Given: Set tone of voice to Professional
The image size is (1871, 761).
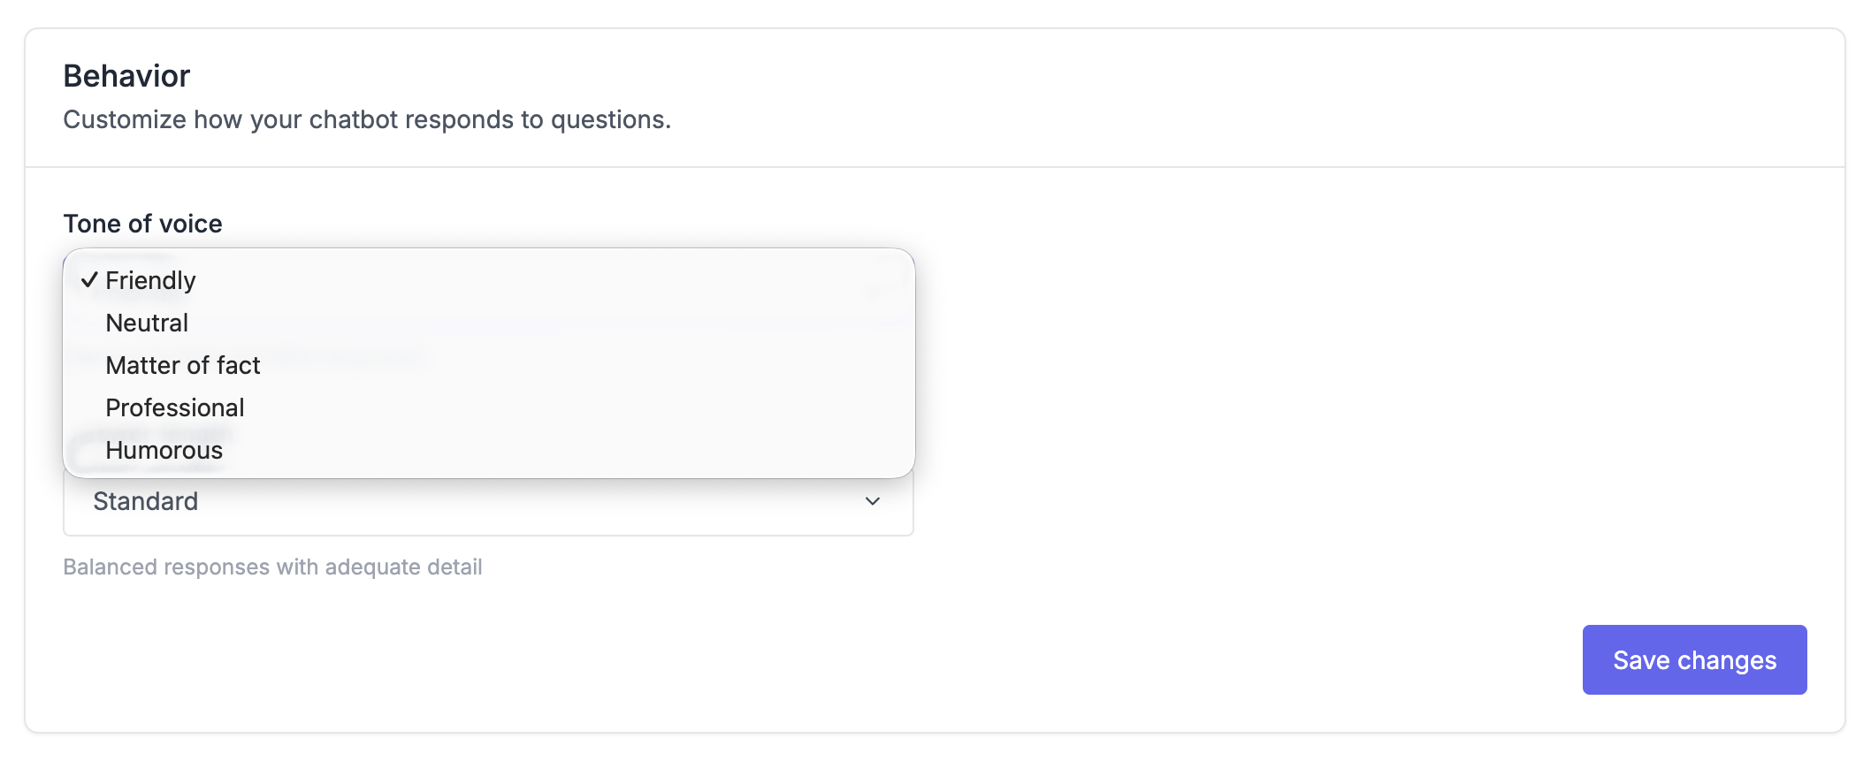Looking at the screenshot, I should pos(174,407).
